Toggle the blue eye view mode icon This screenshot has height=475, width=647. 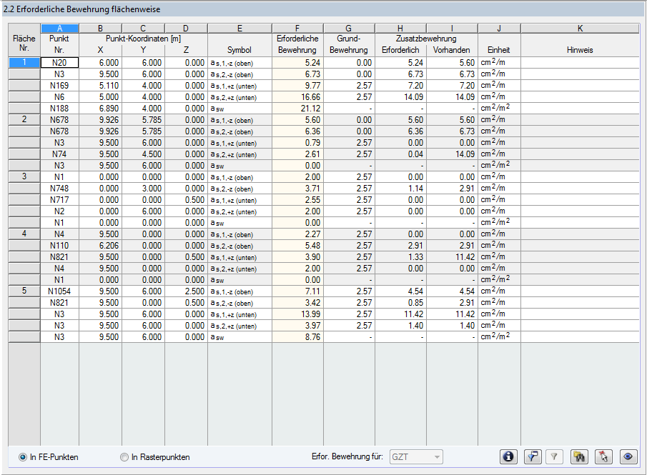(628, 456)
